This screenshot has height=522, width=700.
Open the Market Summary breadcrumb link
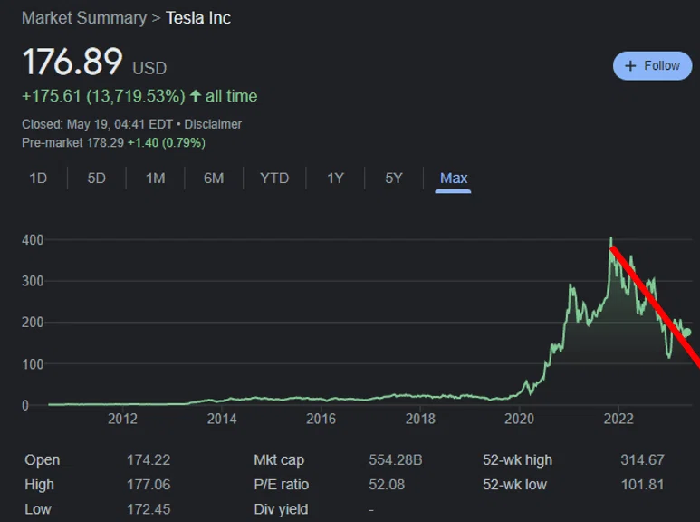click(84, 18)
